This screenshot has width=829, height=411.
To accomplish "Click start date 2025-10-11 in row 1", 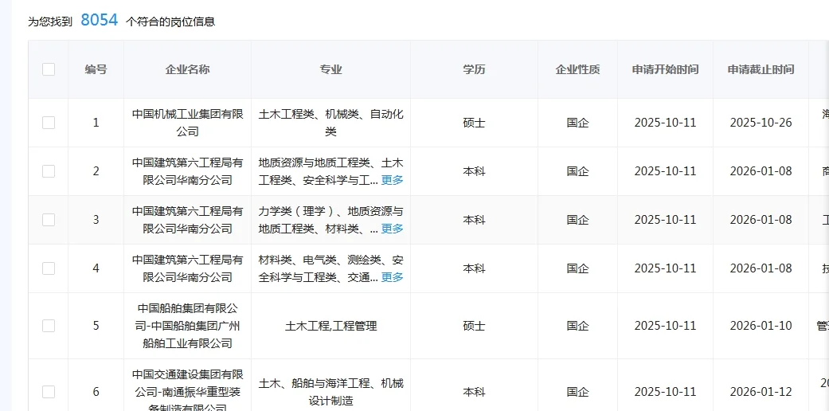I will [665, 123].
